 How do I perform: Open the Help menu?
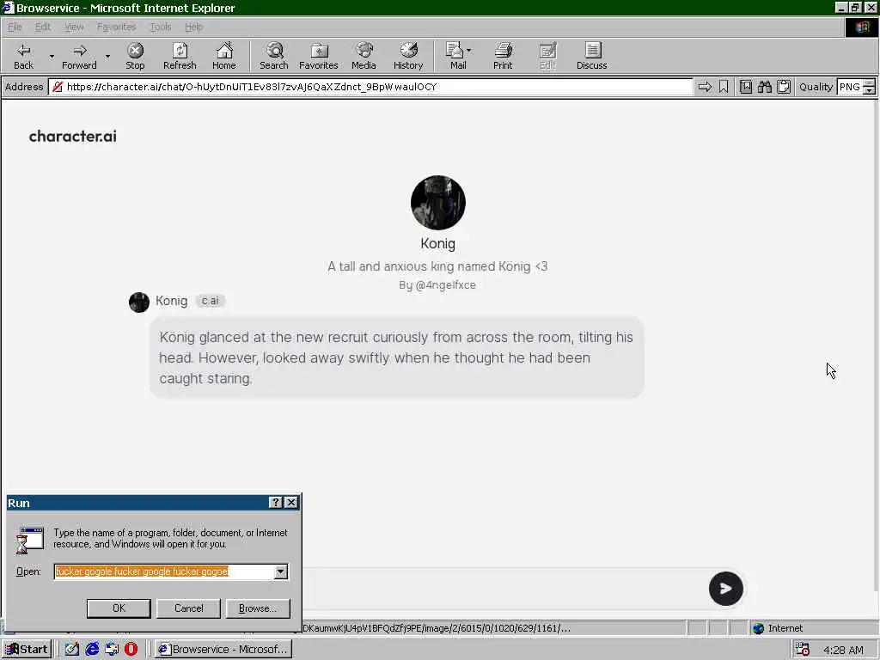click(193, 27)
